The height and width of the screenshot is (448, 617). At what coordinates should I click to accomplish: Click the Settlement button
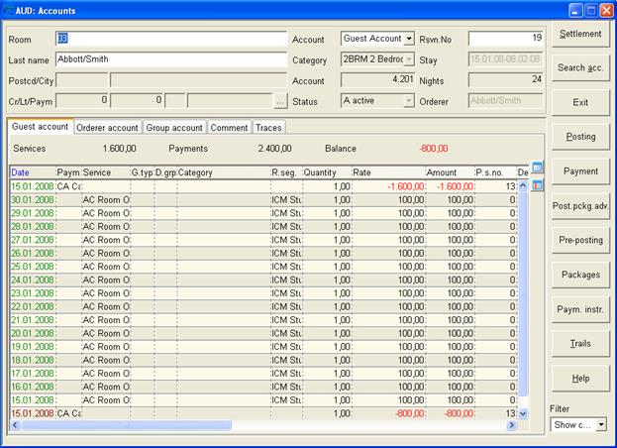pyautogui.click(x=580, y=34)
